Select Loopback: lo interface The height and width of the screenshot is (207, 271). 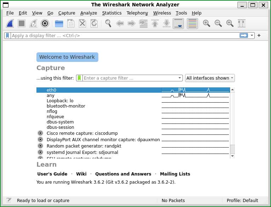[x=133, y=100]
